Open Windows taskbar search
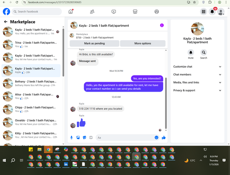Screen dimensions: 230x175 [13, 160]
